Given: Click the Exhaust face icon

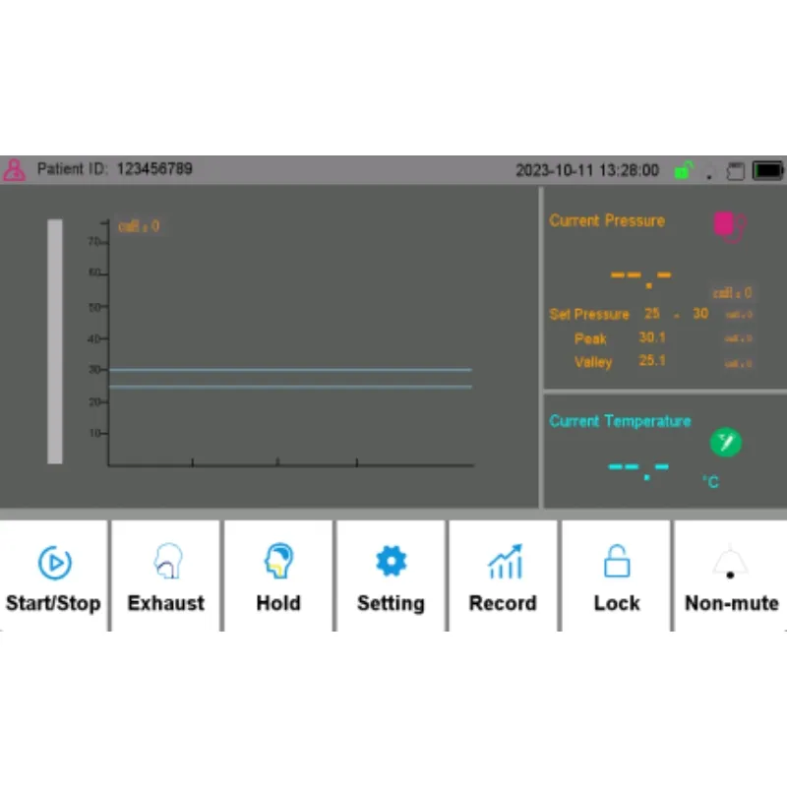Looking at the screenshot, I should (x=165, y=563).
